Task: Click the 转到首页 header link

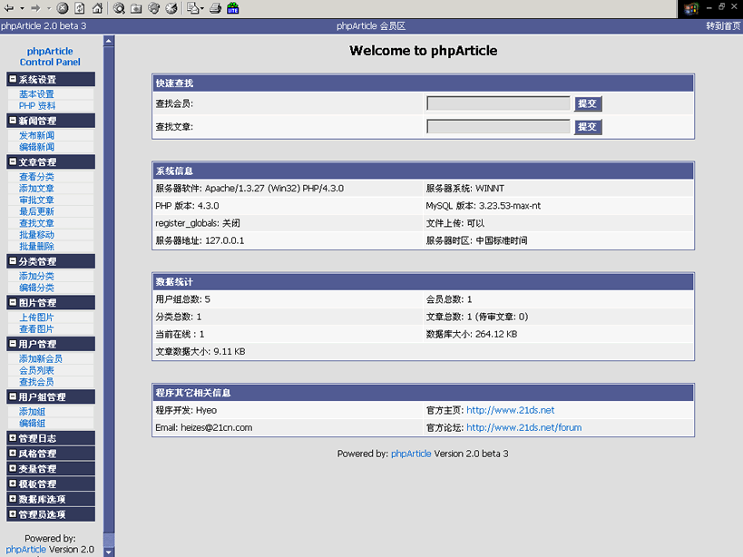Action: click(x=723, y=26)
